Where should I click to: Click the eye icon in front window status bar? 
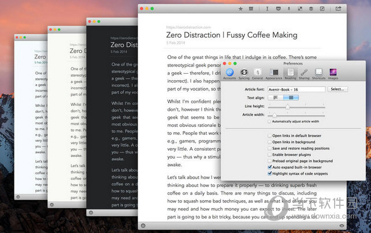tap(342, 226)
